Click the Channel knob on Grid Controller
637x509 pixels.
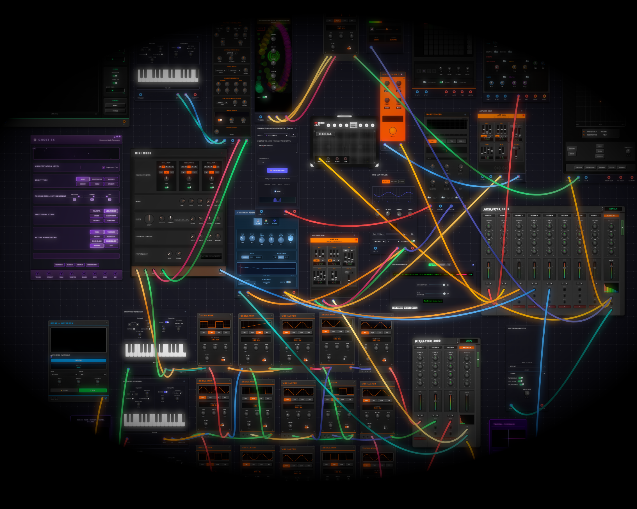click(399, 213)
